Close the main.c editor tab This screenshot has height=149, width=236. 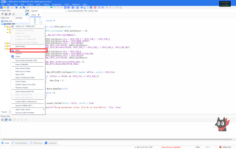(x=39, y=15)
